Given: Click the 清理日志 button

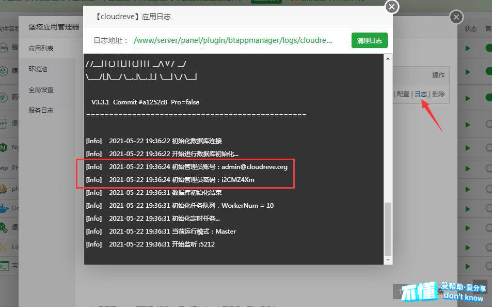Looking at the screenshot, I should (369, 40).
